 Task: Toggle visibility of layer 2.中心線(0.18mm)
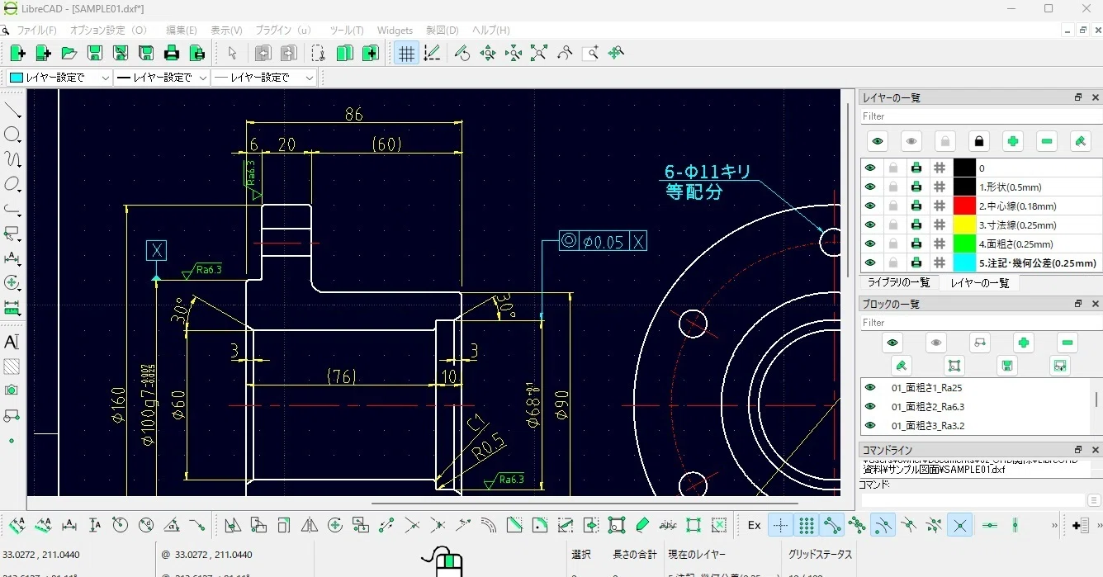pos(870,206)
